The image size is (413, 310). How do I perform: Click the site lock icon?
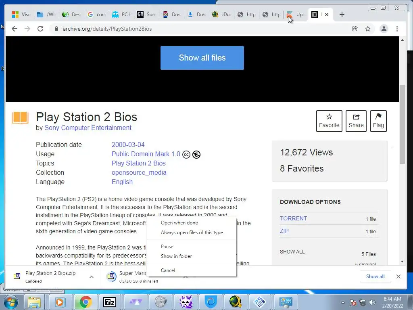(56, 29)
